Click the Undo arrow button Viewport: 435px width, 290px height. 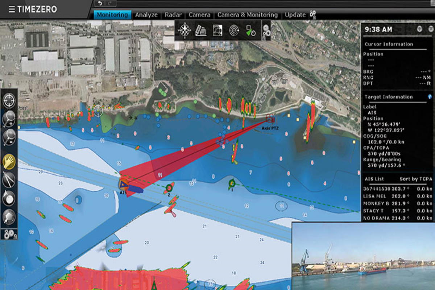coord(100,3)
